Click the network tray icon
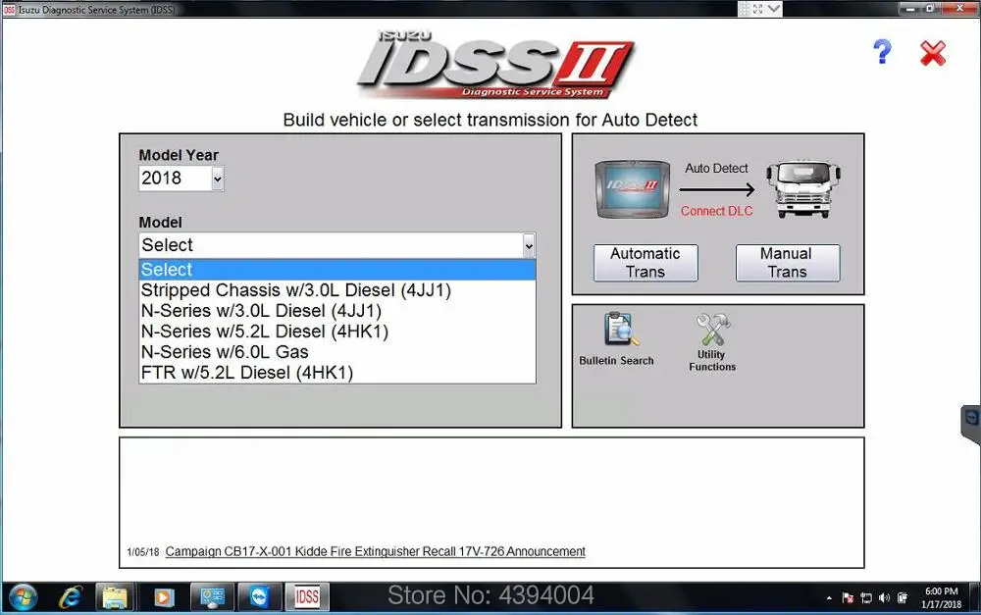The width and height of the screenshot is (981, 615). pyautogui.click(x=866, y=598)
